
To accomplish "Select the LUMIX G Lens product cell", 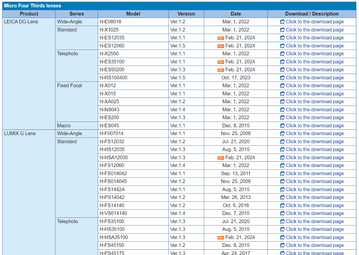I will (20, 134).
